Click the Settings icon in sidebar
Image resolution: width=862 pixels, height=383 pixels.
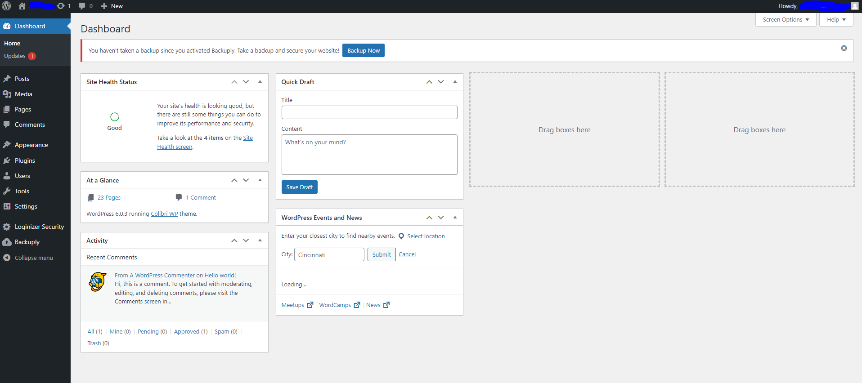pyautogui.click(x=7, y=206)
